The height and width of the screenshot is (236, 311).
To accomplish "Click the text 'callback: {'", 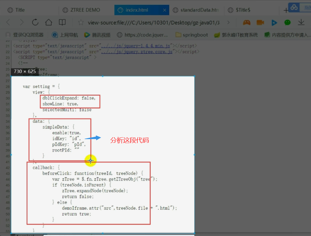I will [x=46, y=168].
